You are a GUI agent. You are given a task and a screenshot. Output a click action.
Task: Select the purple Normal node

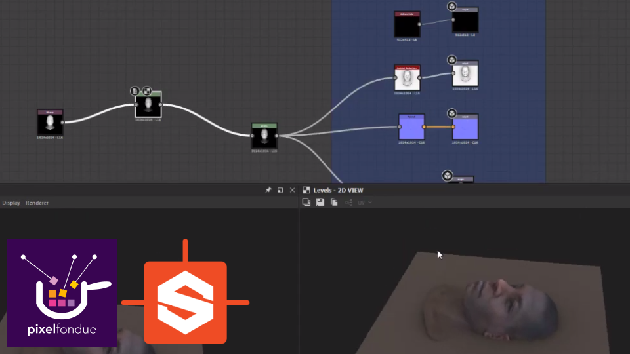pos(411,127)
